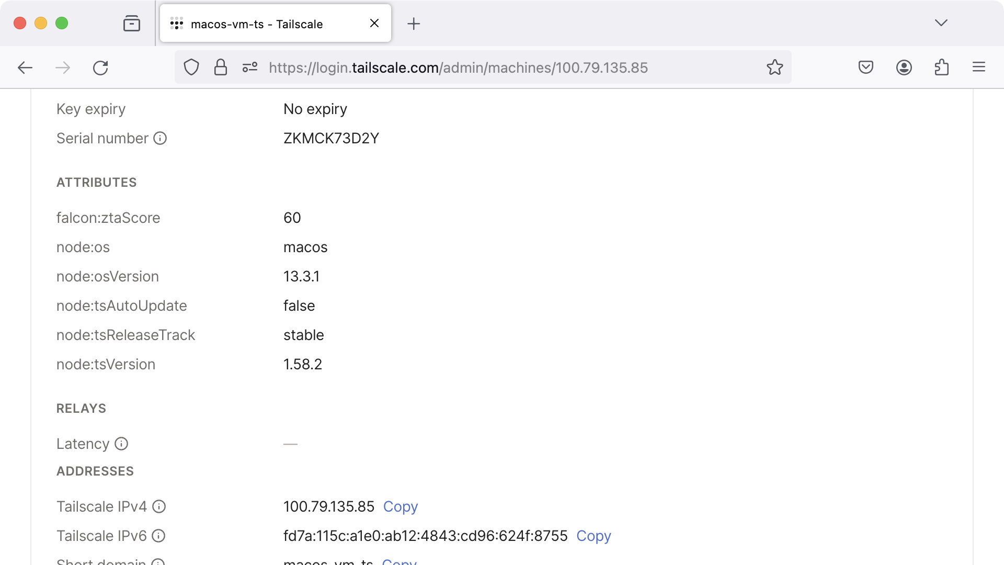Click the Tailscale IPv4 info icon

[x=159, y=506]
